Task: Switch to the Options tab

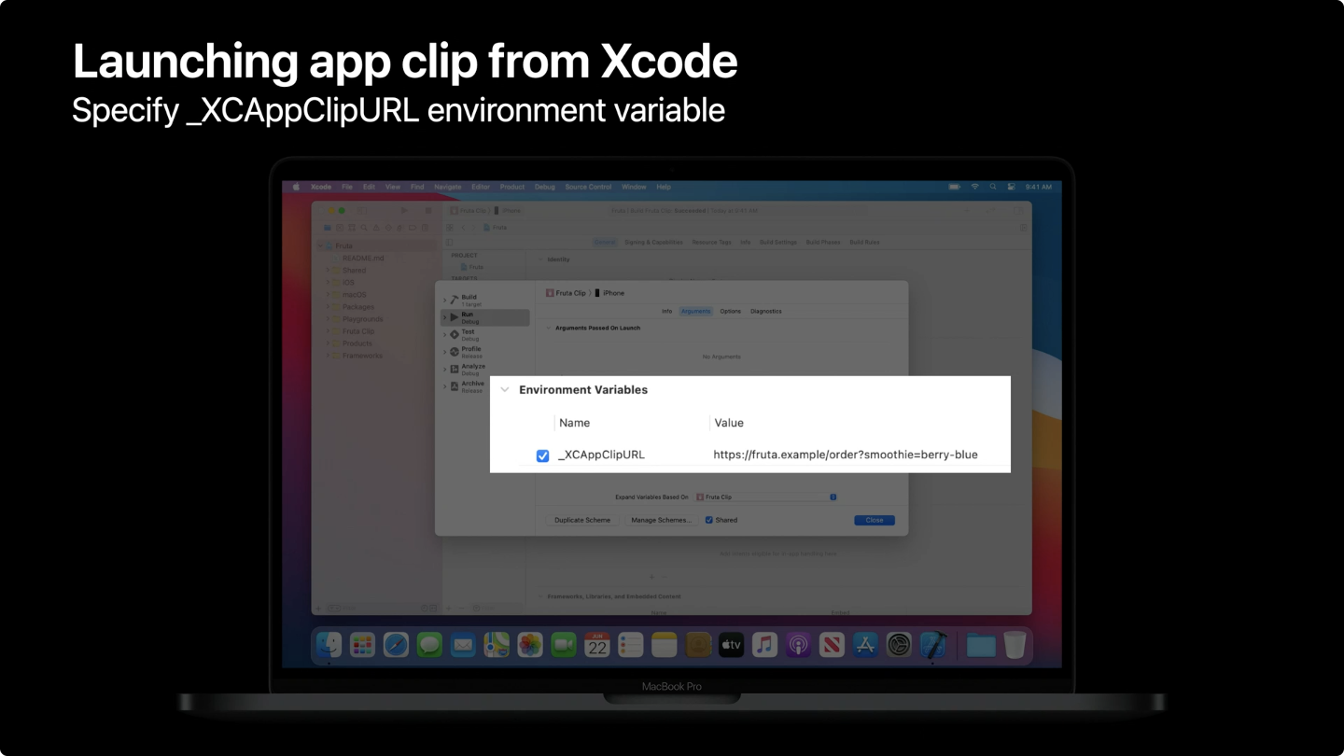Action: (731, 311)
